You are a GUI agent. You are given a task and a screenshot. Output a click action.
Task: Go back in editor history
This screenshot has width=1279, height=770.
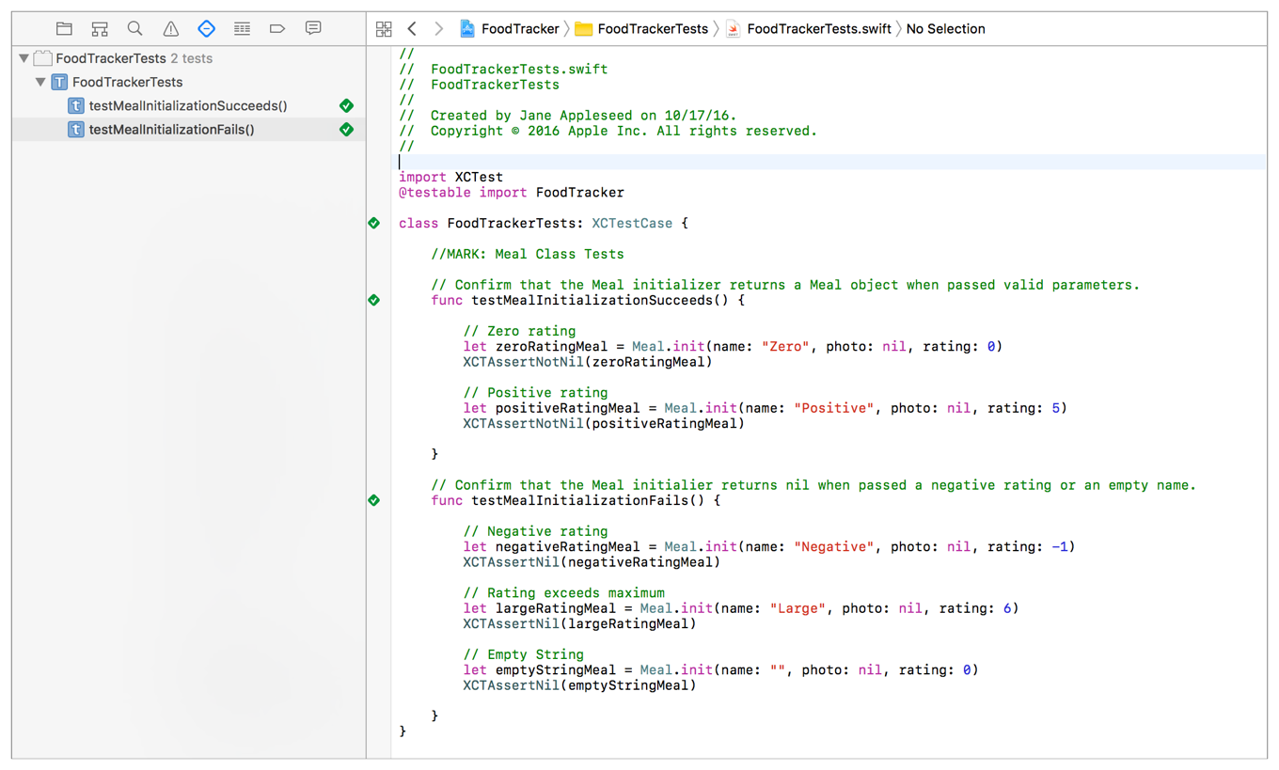pos(412,29)
